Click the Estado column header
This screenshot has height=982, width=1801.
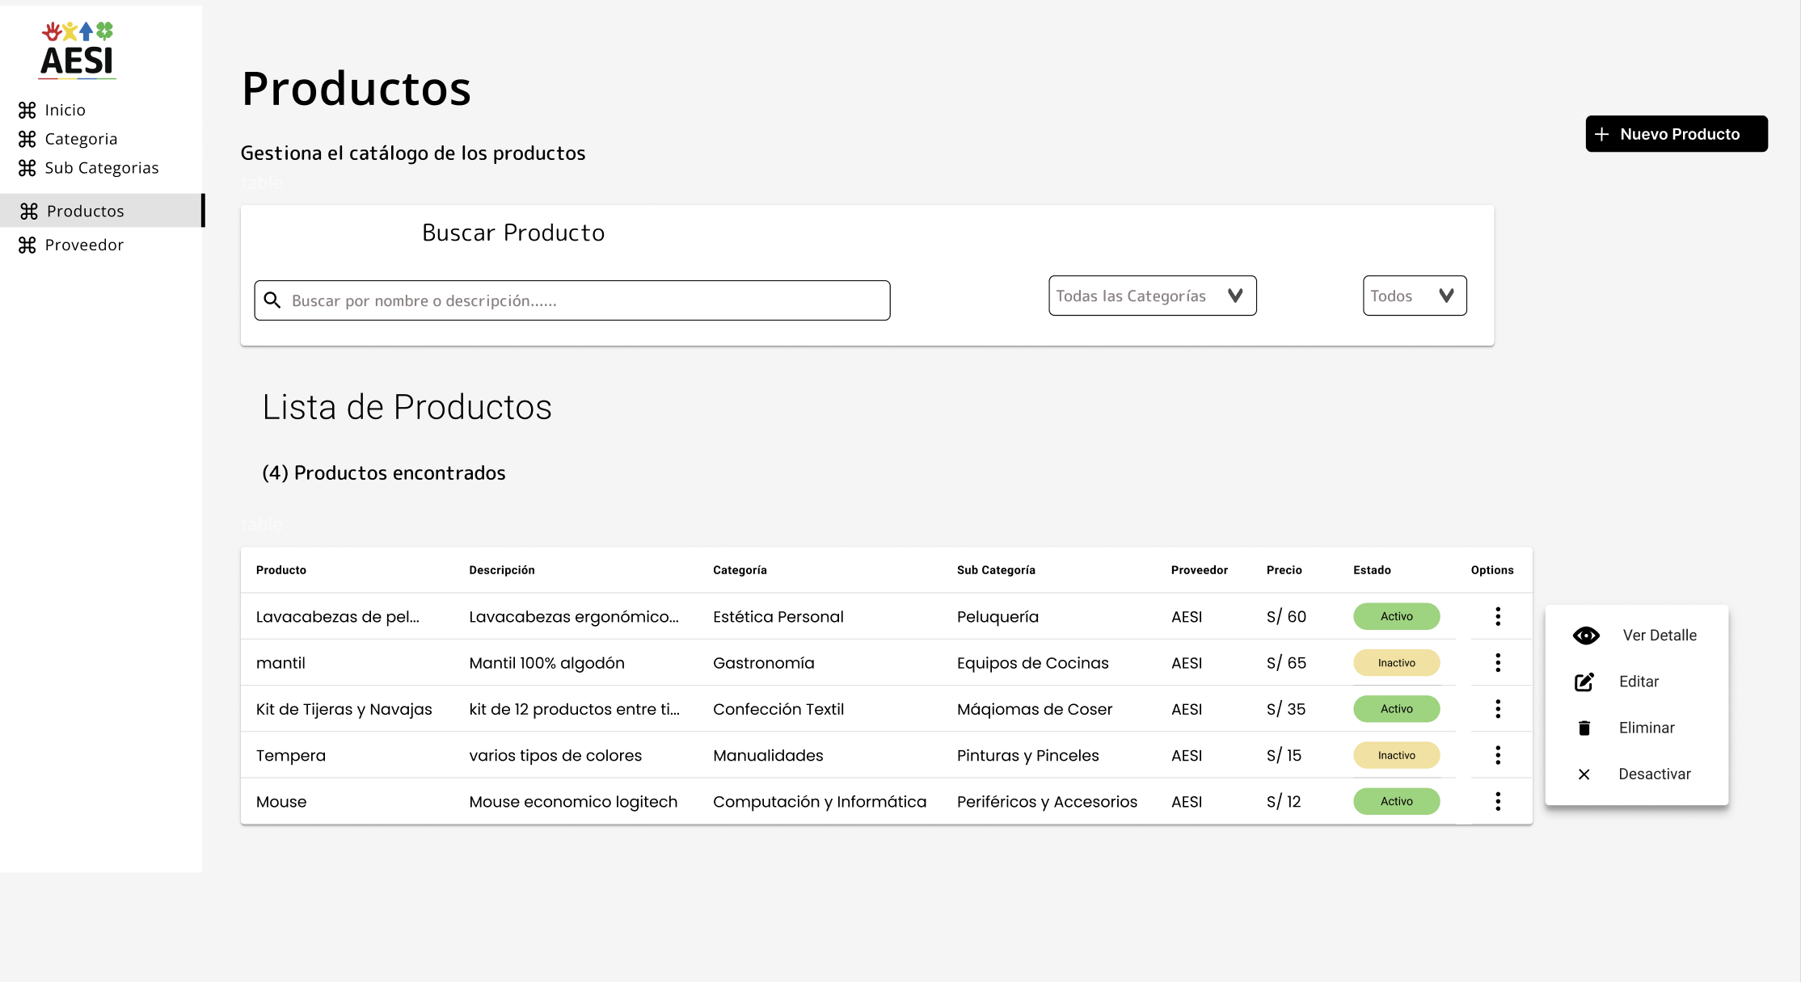pos(1372,570)
